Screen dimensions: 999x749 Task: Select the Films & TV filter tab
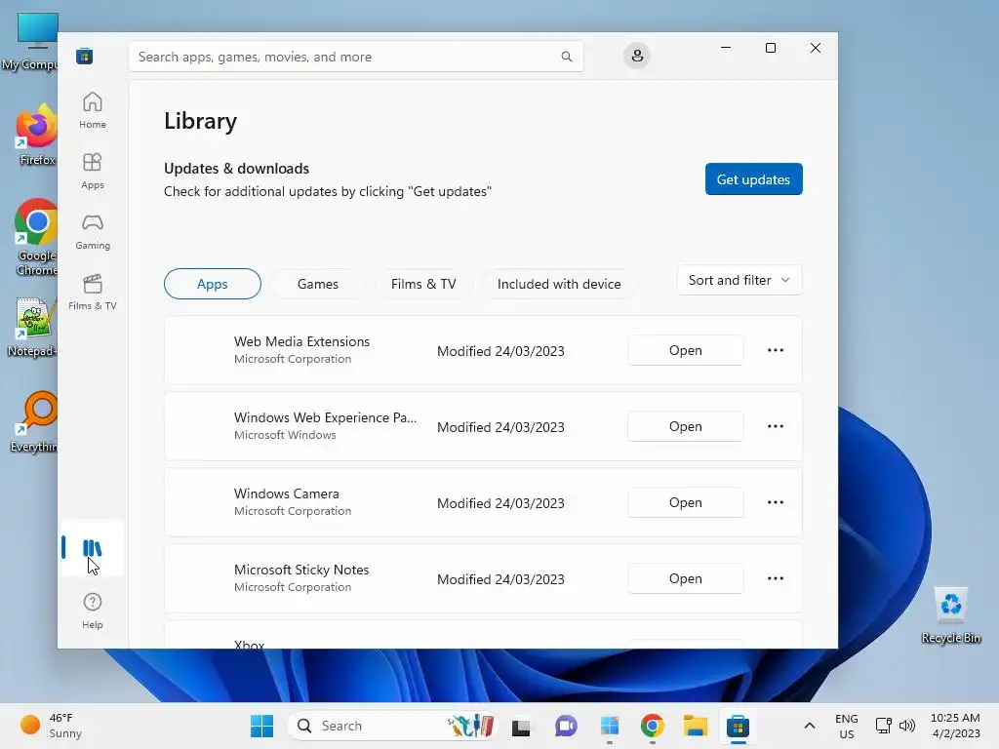coord(423,284)
